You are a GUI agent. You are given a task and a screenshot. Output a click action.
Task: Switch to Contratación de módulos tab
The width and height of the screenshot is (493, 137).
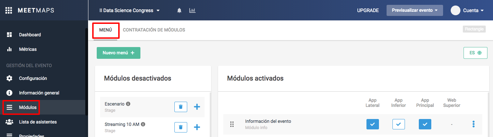154,30
